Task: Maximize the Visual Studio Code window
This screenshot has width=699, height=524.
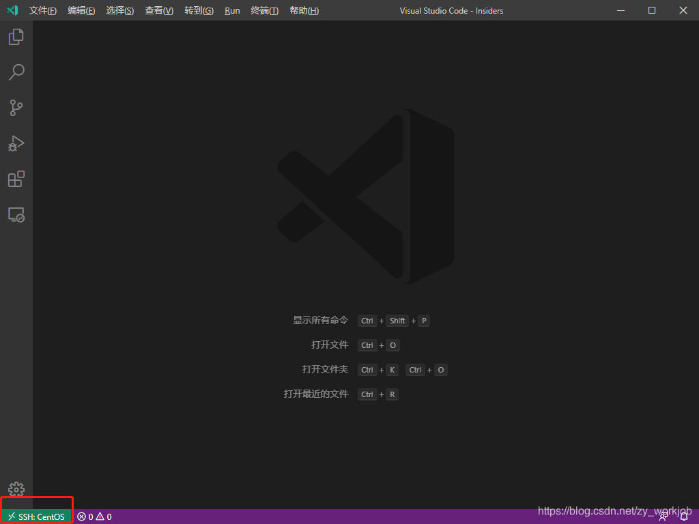Action: 652,10
